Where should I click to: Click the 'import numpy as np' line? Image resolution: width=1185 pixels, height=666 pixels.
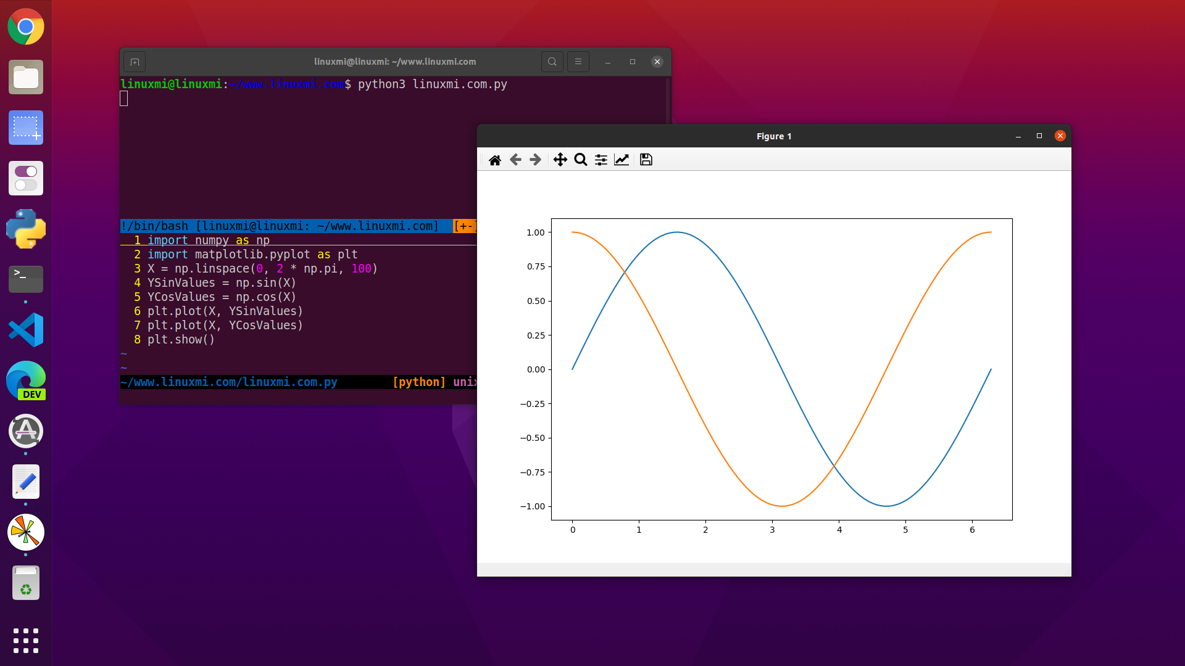pyautogui.click(x=209, y=240)
